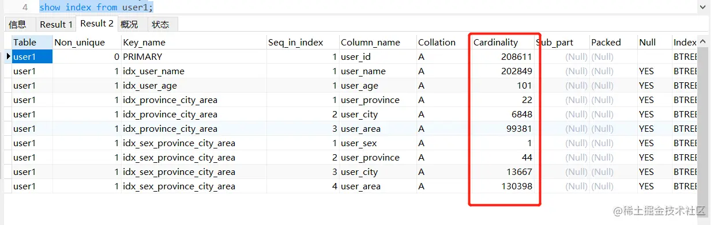
Task: Open the 状态 tab
Action: tap(160, 24)
